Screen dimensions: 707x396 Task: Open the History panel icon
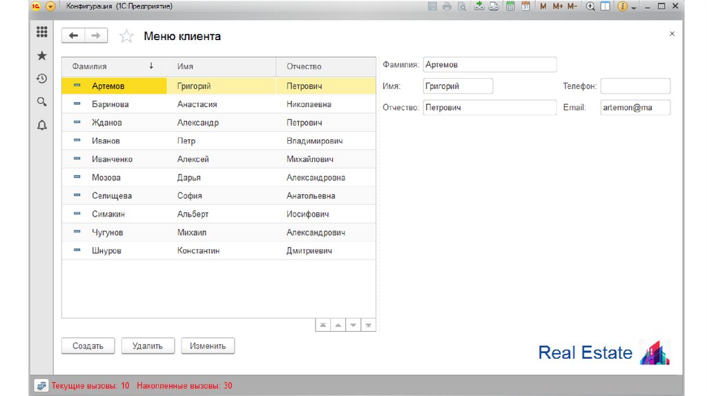41,79
